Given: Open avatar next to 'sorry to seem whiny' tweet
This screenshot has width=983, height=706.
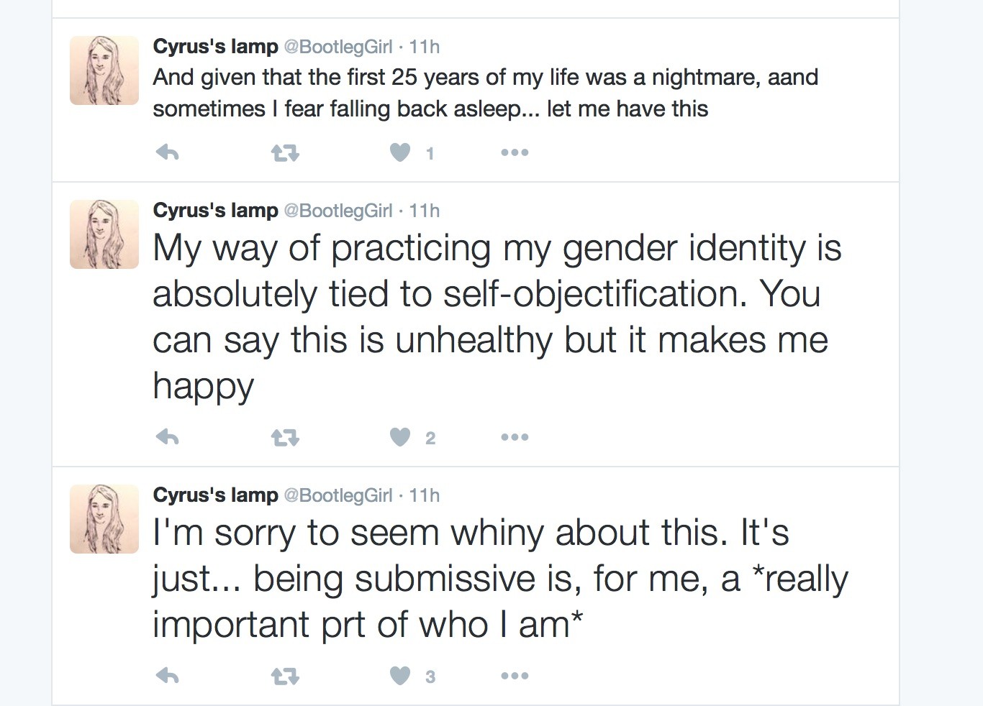Looking at the screenshot, I should 104,519.
